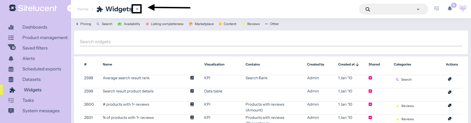Click the Sitelucent logo
This screenshot has width=471, height=123.
(x=33, y=8)
